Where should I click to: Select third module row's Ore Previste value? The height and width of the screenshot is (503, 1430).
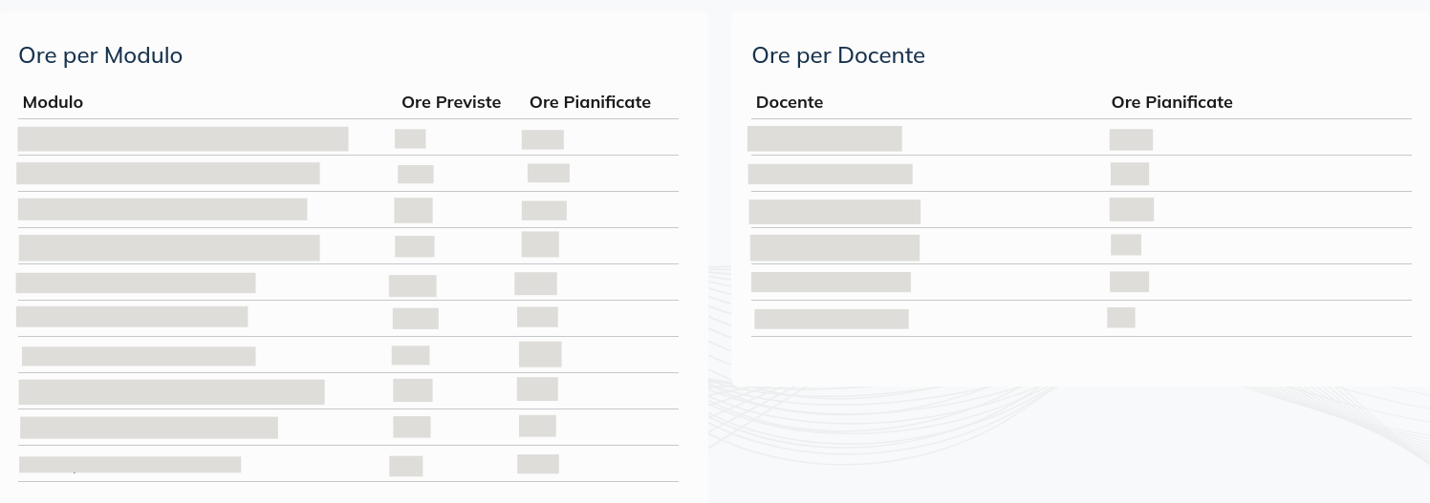(x=413, y=210)
